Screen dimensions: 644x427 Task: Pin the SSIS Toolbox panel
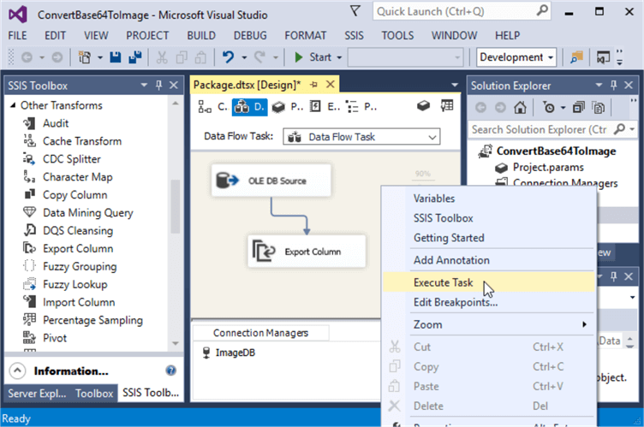point(159,86)
